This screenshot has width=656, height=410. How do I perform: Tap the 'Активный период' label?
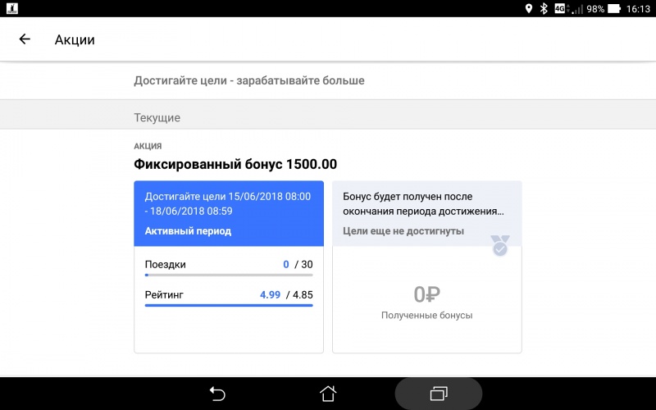[188, 231]
